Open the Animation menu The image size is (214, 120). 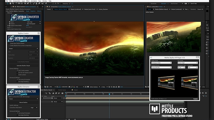34,1
